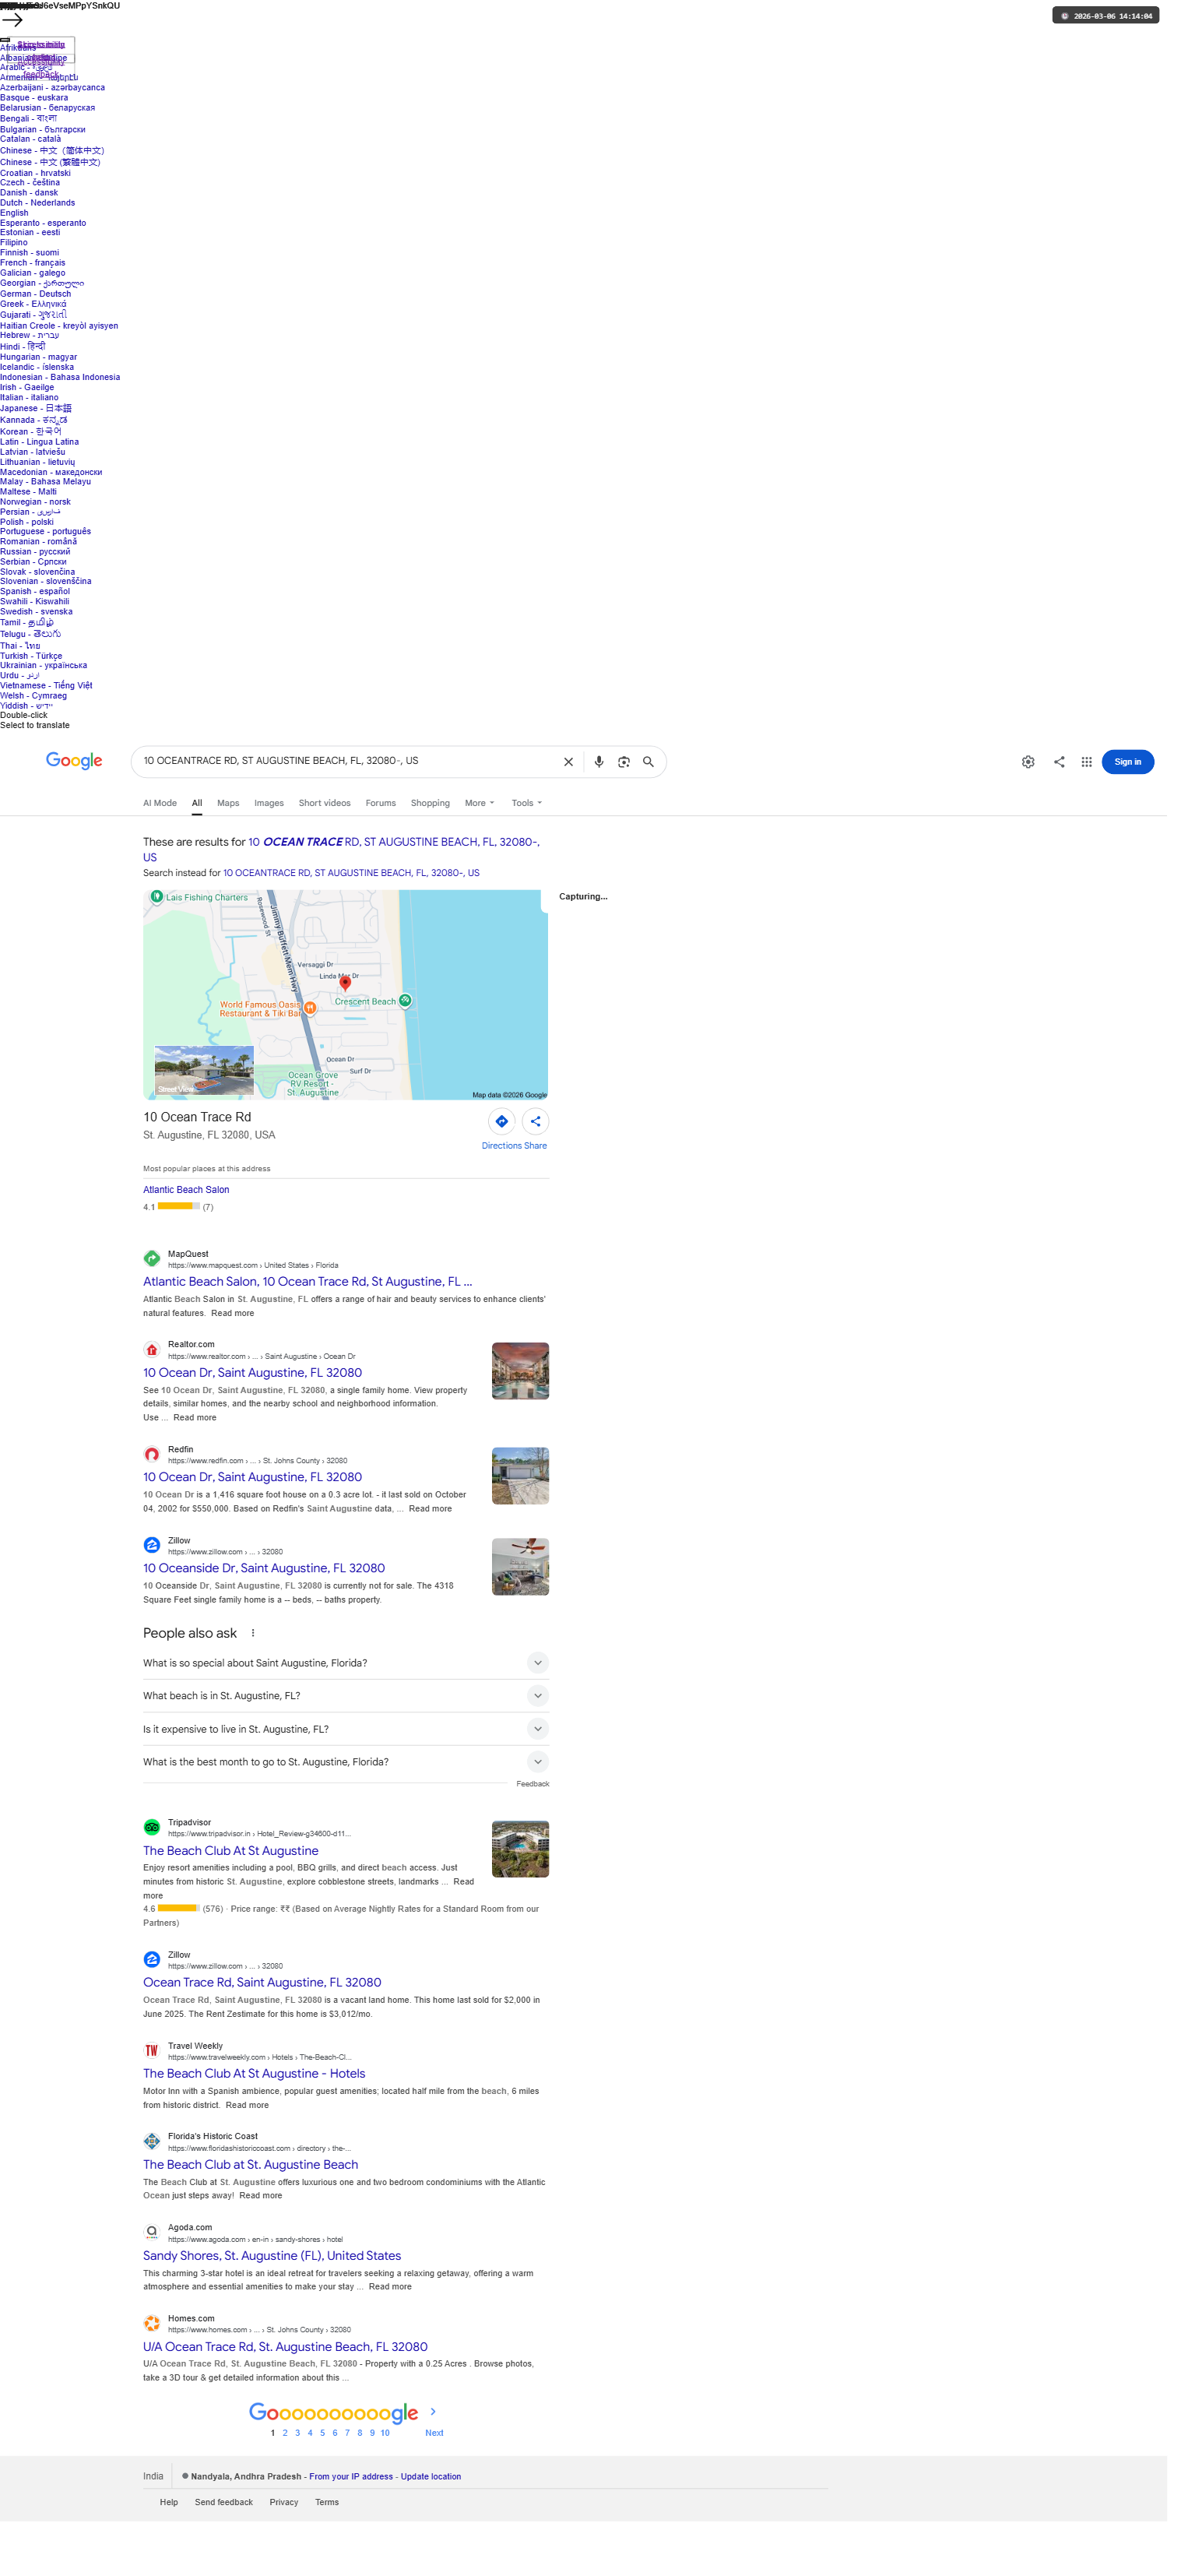Go to results page 2
1181x2576 pixels.
click(x=285, y=2433)
